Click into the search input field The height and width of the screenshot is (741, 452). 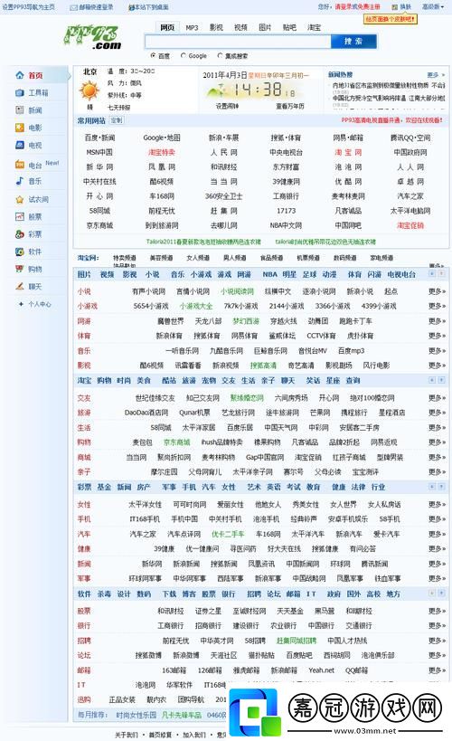pyautogui.click(x=238, y=42)
